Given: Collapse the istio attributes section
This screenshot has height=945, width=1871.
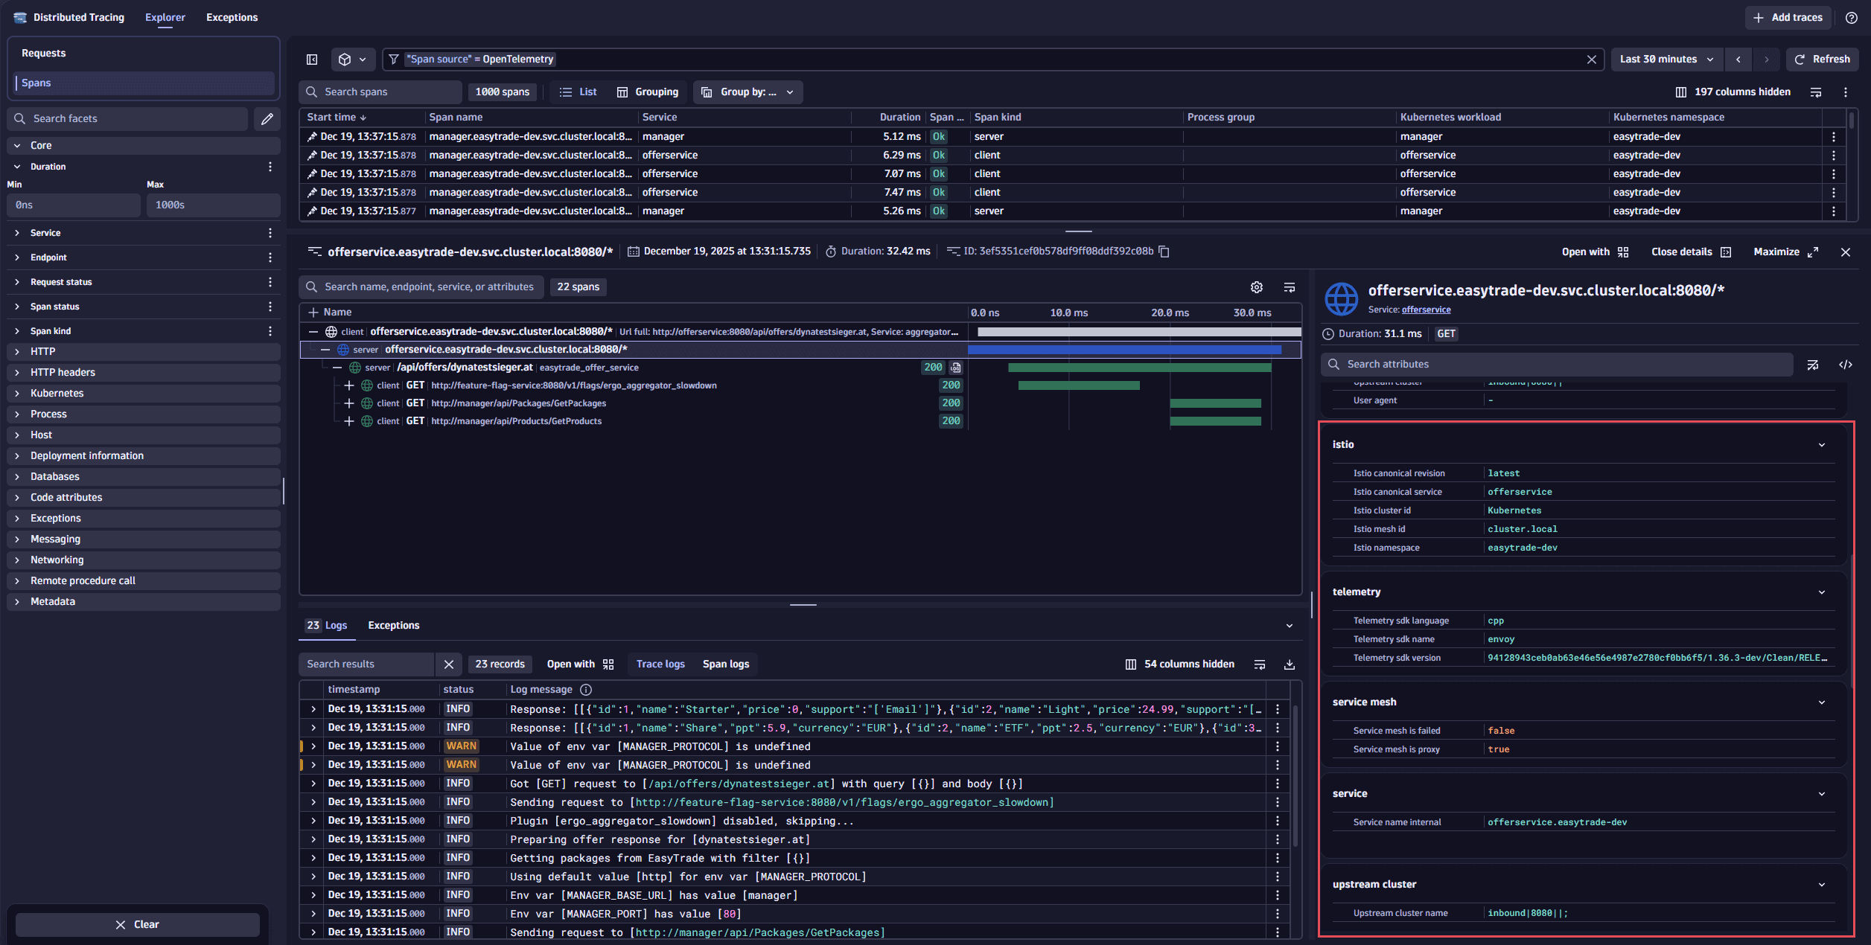Looking at the screenshot, I should pos(1822,445).
